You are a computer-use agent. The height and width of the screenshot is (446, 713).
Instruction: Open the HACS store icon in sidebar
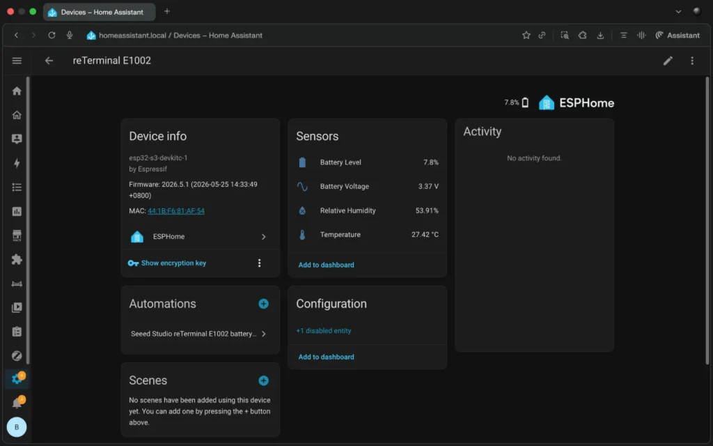point(17,236)
